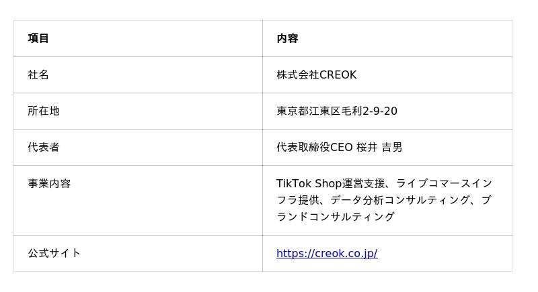Select the 所在地 row label
The image size is (538, 292).
click(44, 111)
